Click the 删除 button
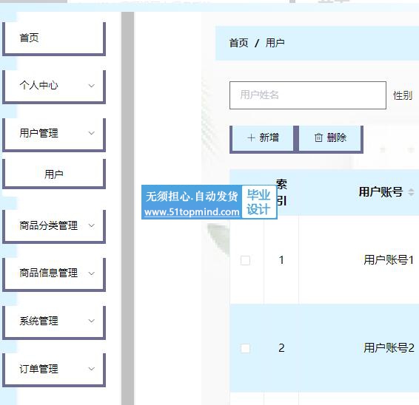This screenshot has height=405, width=419. [x=330, y=138]
